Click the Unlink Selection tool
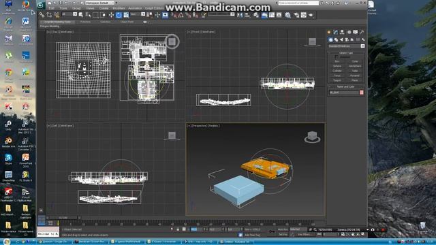 tap(50, 15)
